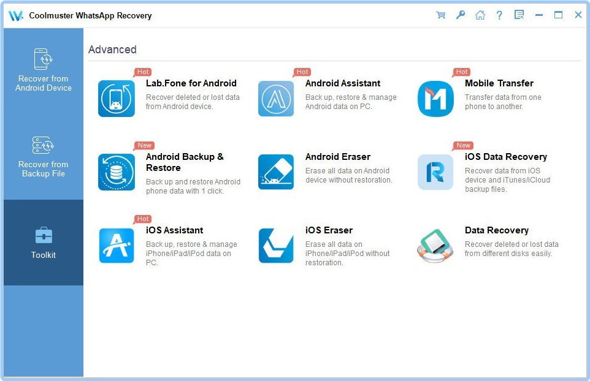Screen dimensions: 590x381
Task: Click 'Recover deleted or lost data from Android device.' text
Action: pyautogui.click(x=193, y=102)
